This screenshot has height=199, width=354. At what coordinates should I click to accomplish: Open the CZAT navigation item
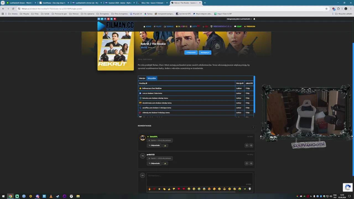tap(238, 27)
